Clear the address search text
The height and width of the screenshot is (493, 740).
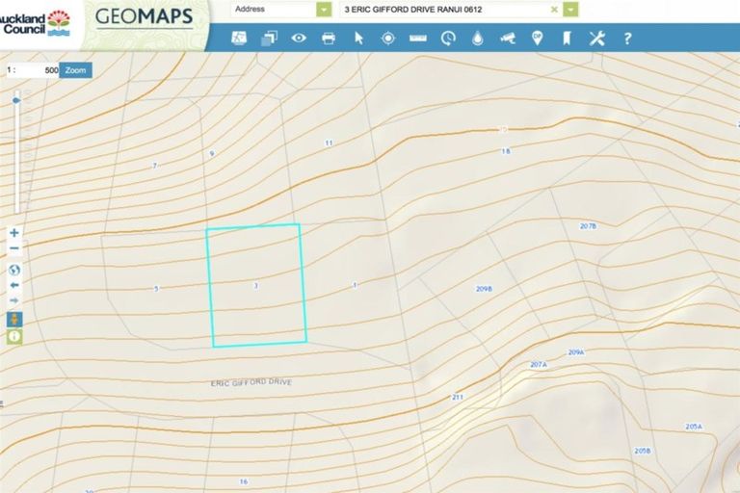point(554,10)
